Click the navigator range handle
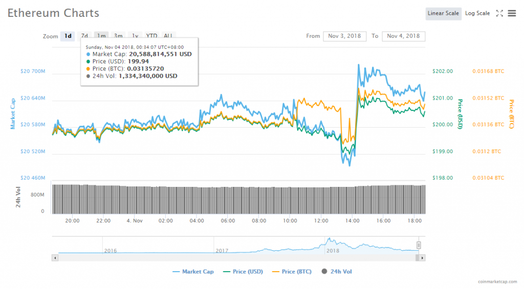Image resolution: width=524 pixels, height=289 pixels. pyautogui.click(x=418, y=245)
